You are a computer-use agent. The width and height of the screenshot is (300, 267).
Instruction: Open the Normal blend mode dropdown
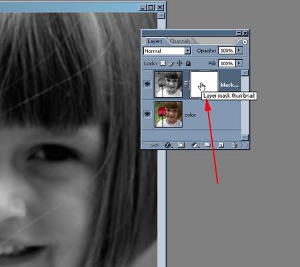click(167, 51)
